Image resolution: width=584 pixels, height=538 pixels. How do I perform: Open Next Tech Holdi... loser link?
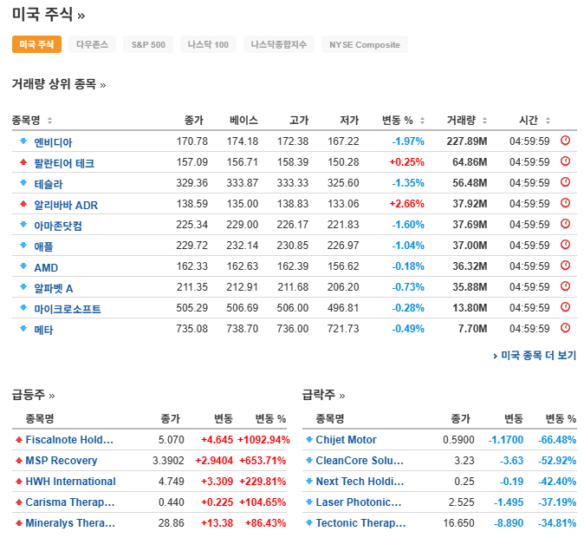[360, 482]
